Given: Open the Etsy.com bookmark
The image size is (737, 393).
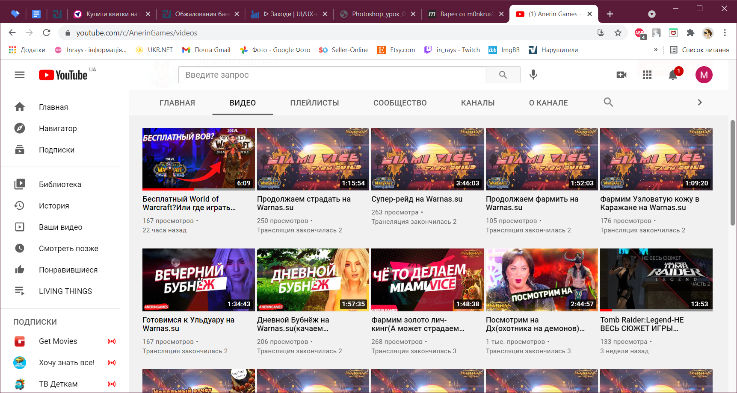Looking at the screenshot, I should [x=396, y=50].
